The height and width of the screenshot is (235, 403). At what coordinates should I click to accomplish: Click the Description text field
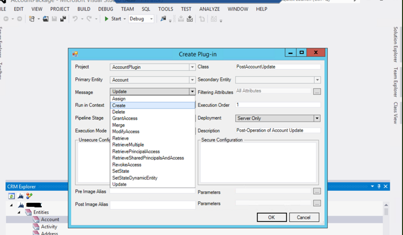[278, 130]
